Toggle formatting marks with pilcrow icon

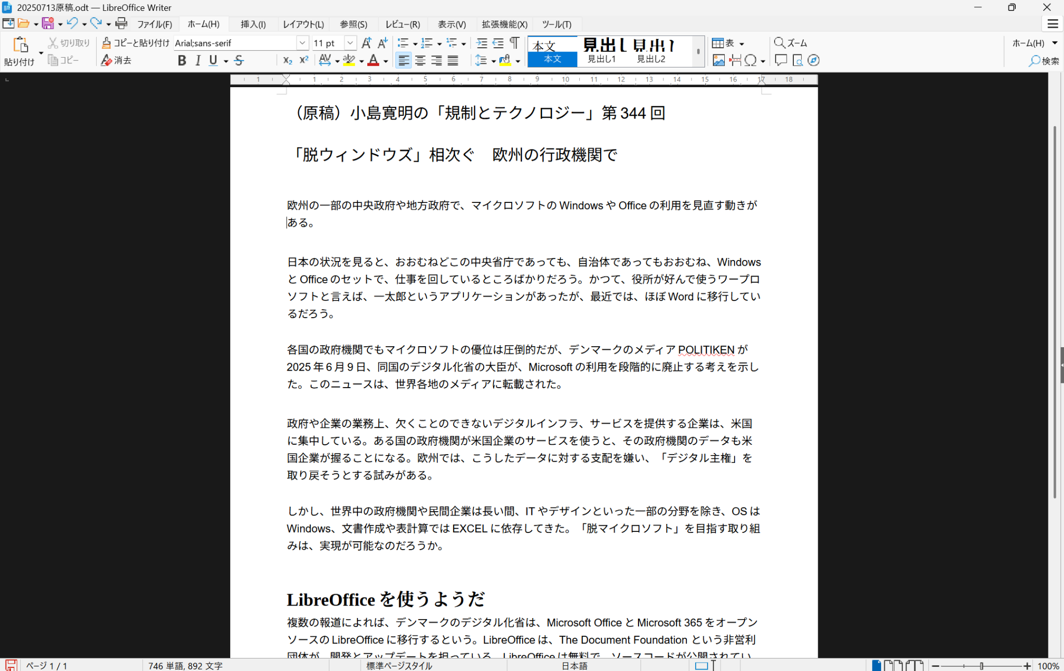(x=514, y=43)
